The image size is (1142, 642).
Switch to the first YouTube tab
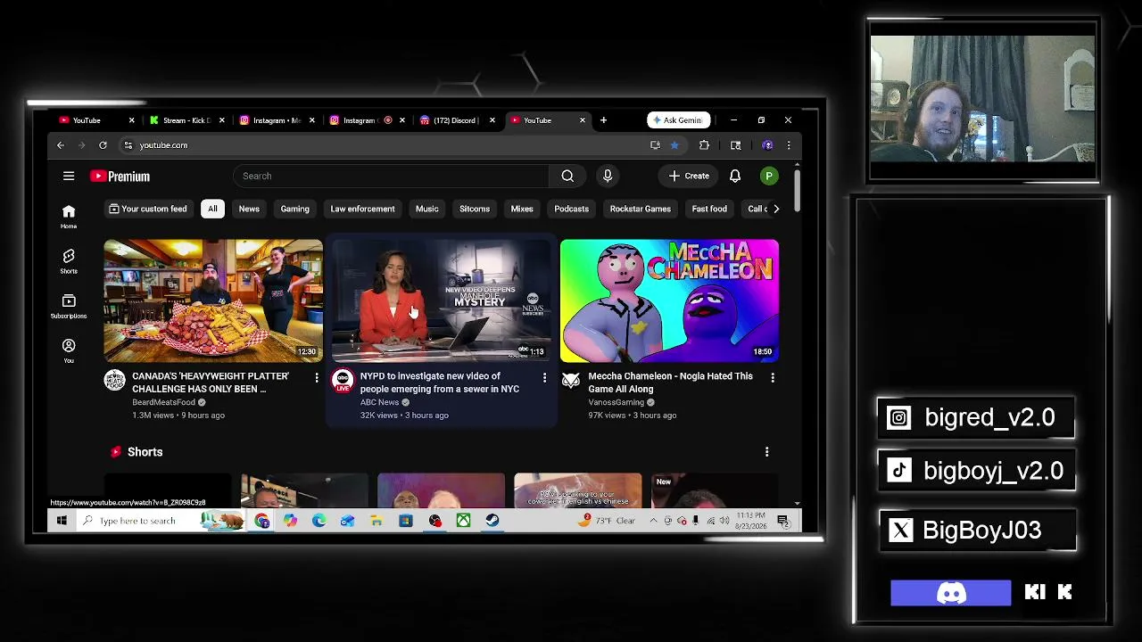pos(87,119)
